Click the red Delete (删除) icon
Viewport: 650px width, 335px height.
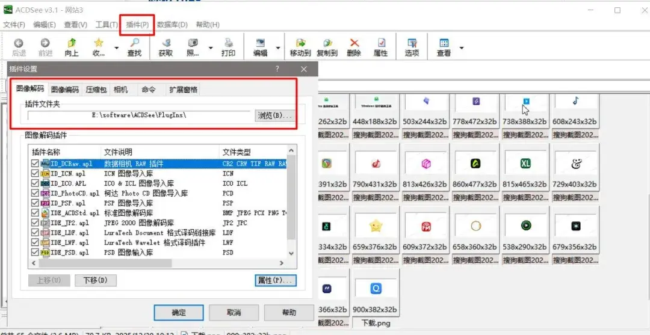354,43
